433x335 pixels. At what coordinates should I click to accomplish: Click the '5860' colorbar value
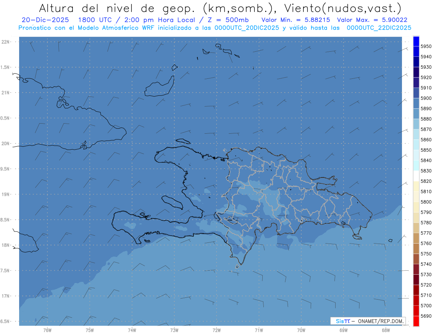pyautogui.click(x=426, y=139)
